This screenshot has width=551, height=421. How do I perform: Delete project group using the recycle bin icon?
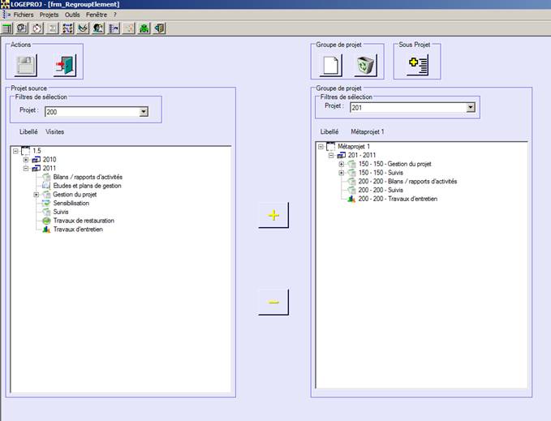[x=366, y=65]
